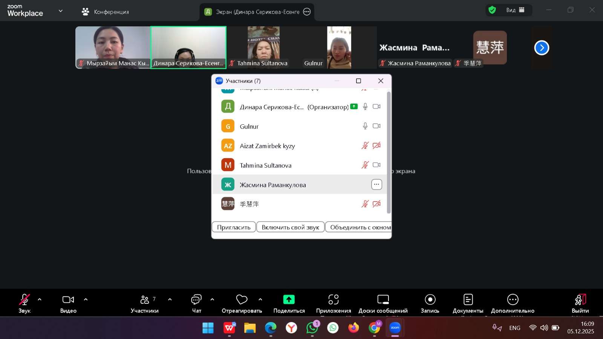Click the green encryption shield icon
This screenshot has width=603, height=339.
pyautogui.click(x=492, y=10)
